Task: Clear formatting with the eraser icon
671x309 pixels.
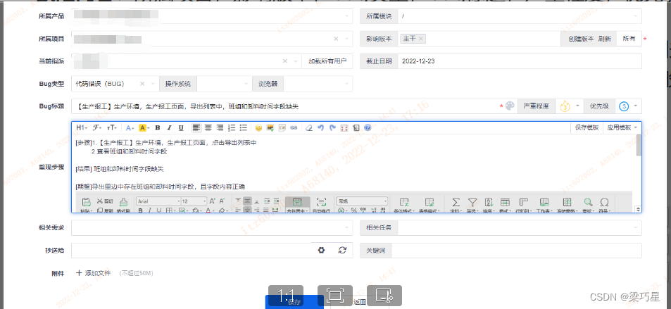Action: [309, 127]
